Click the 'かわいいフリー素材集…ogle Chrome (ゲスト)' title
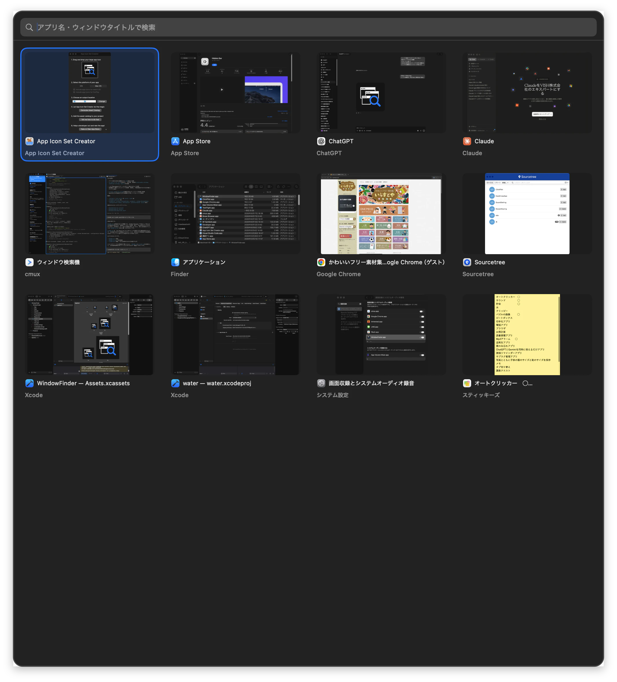Image resolution: width=617 pixels, height=682 pixels. click(x=387, y=262)
